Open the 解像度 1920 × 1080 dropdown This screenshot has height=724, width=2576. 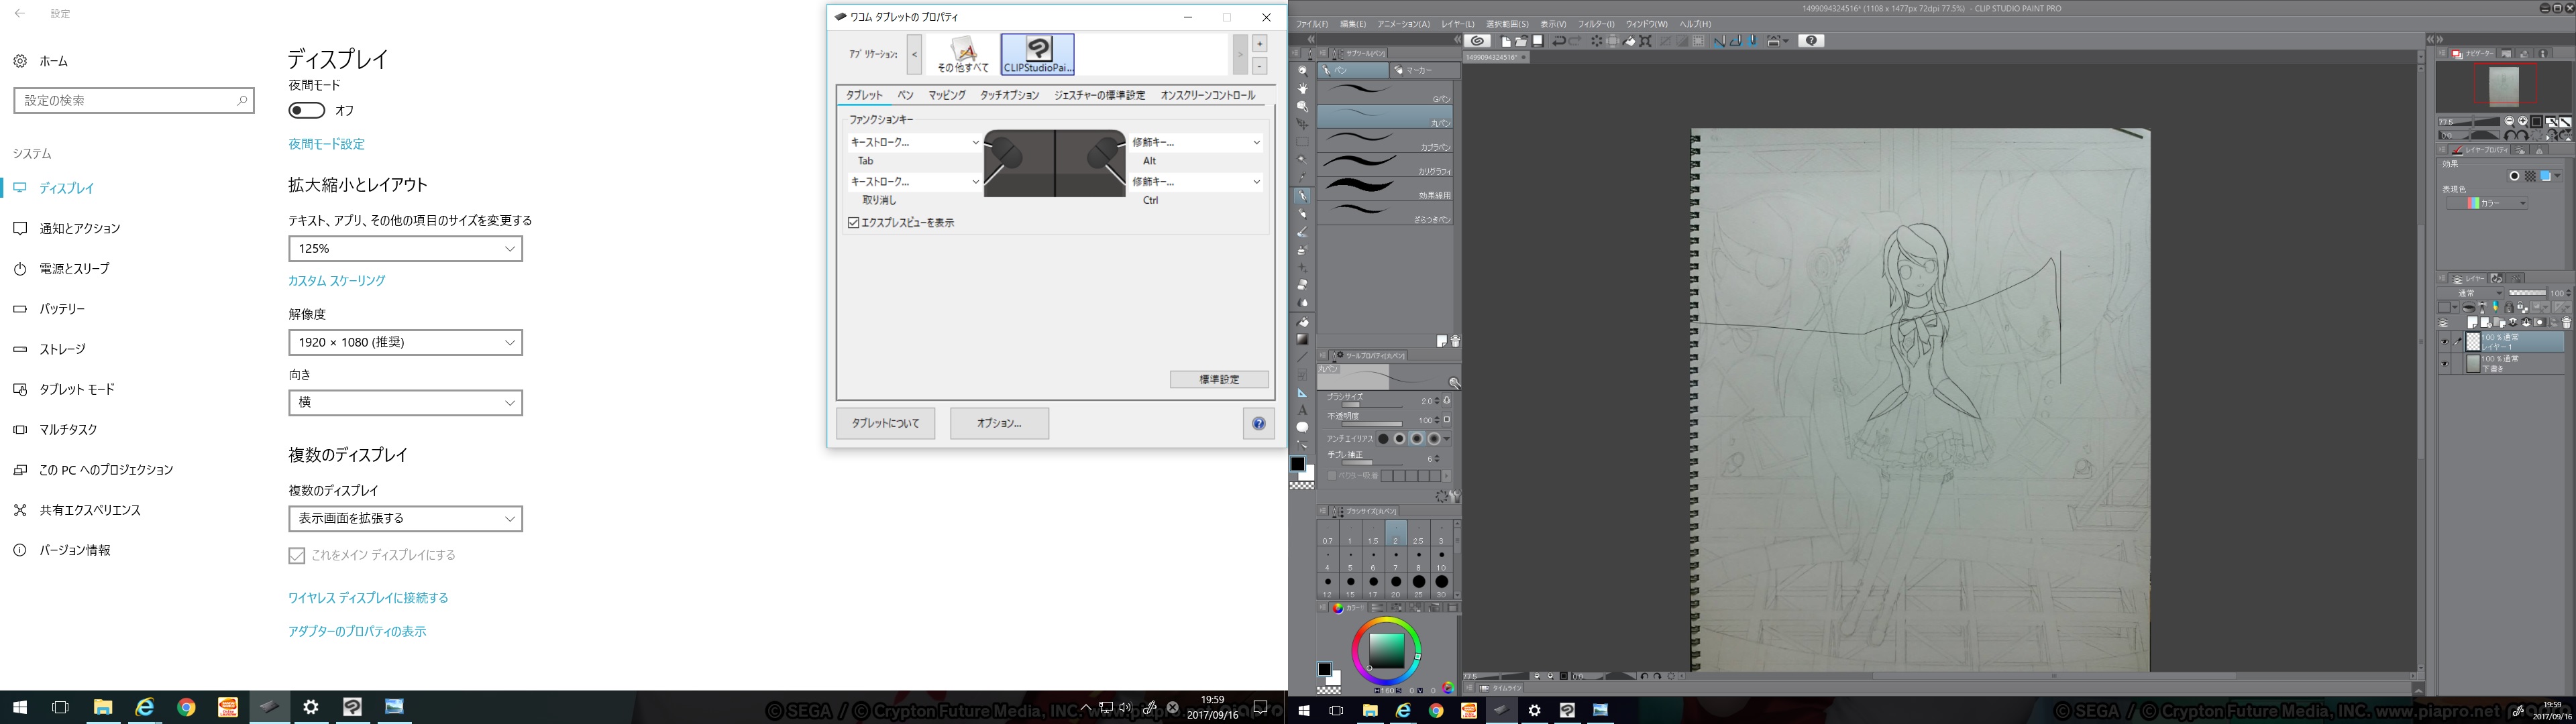pyautogui.click(x=405, y=342)
